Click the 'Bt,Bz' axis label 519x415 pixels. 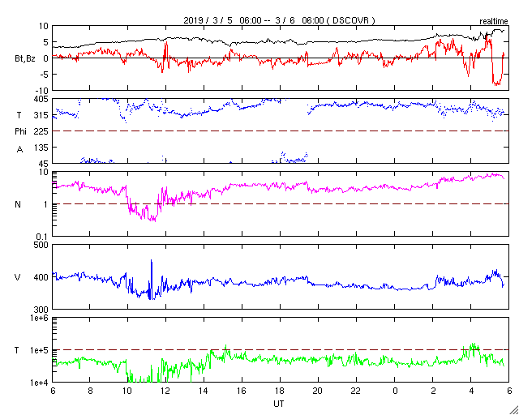(x=25, y=59)
